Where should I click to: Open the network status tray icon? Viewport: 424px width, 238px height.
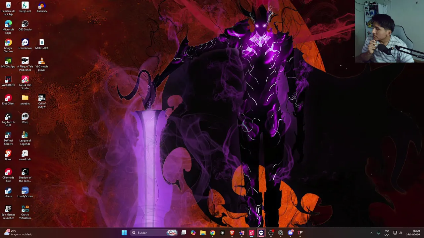click(x=395, y=233)
